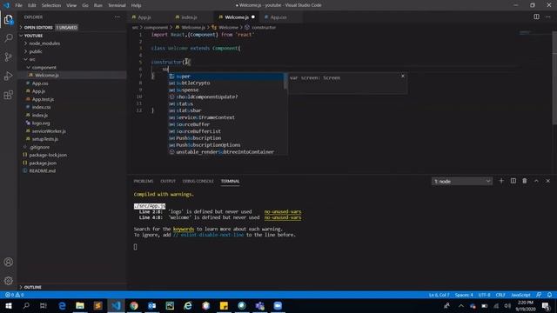Split the terminal panel
The height and width of the screenshot is (313, 557).
click(513, 181)
